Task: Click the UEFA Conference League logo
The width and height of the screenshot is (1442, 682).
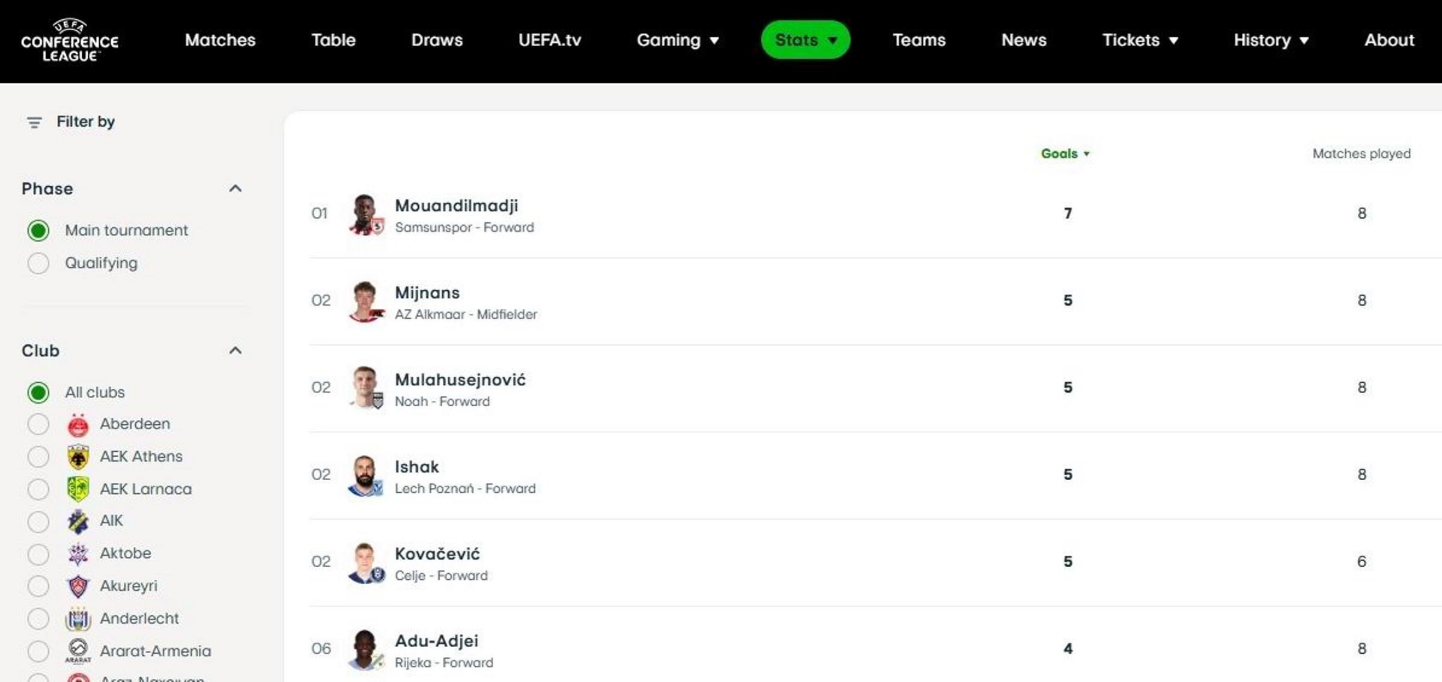Action: pyautogui.click(x=70, y=40)
